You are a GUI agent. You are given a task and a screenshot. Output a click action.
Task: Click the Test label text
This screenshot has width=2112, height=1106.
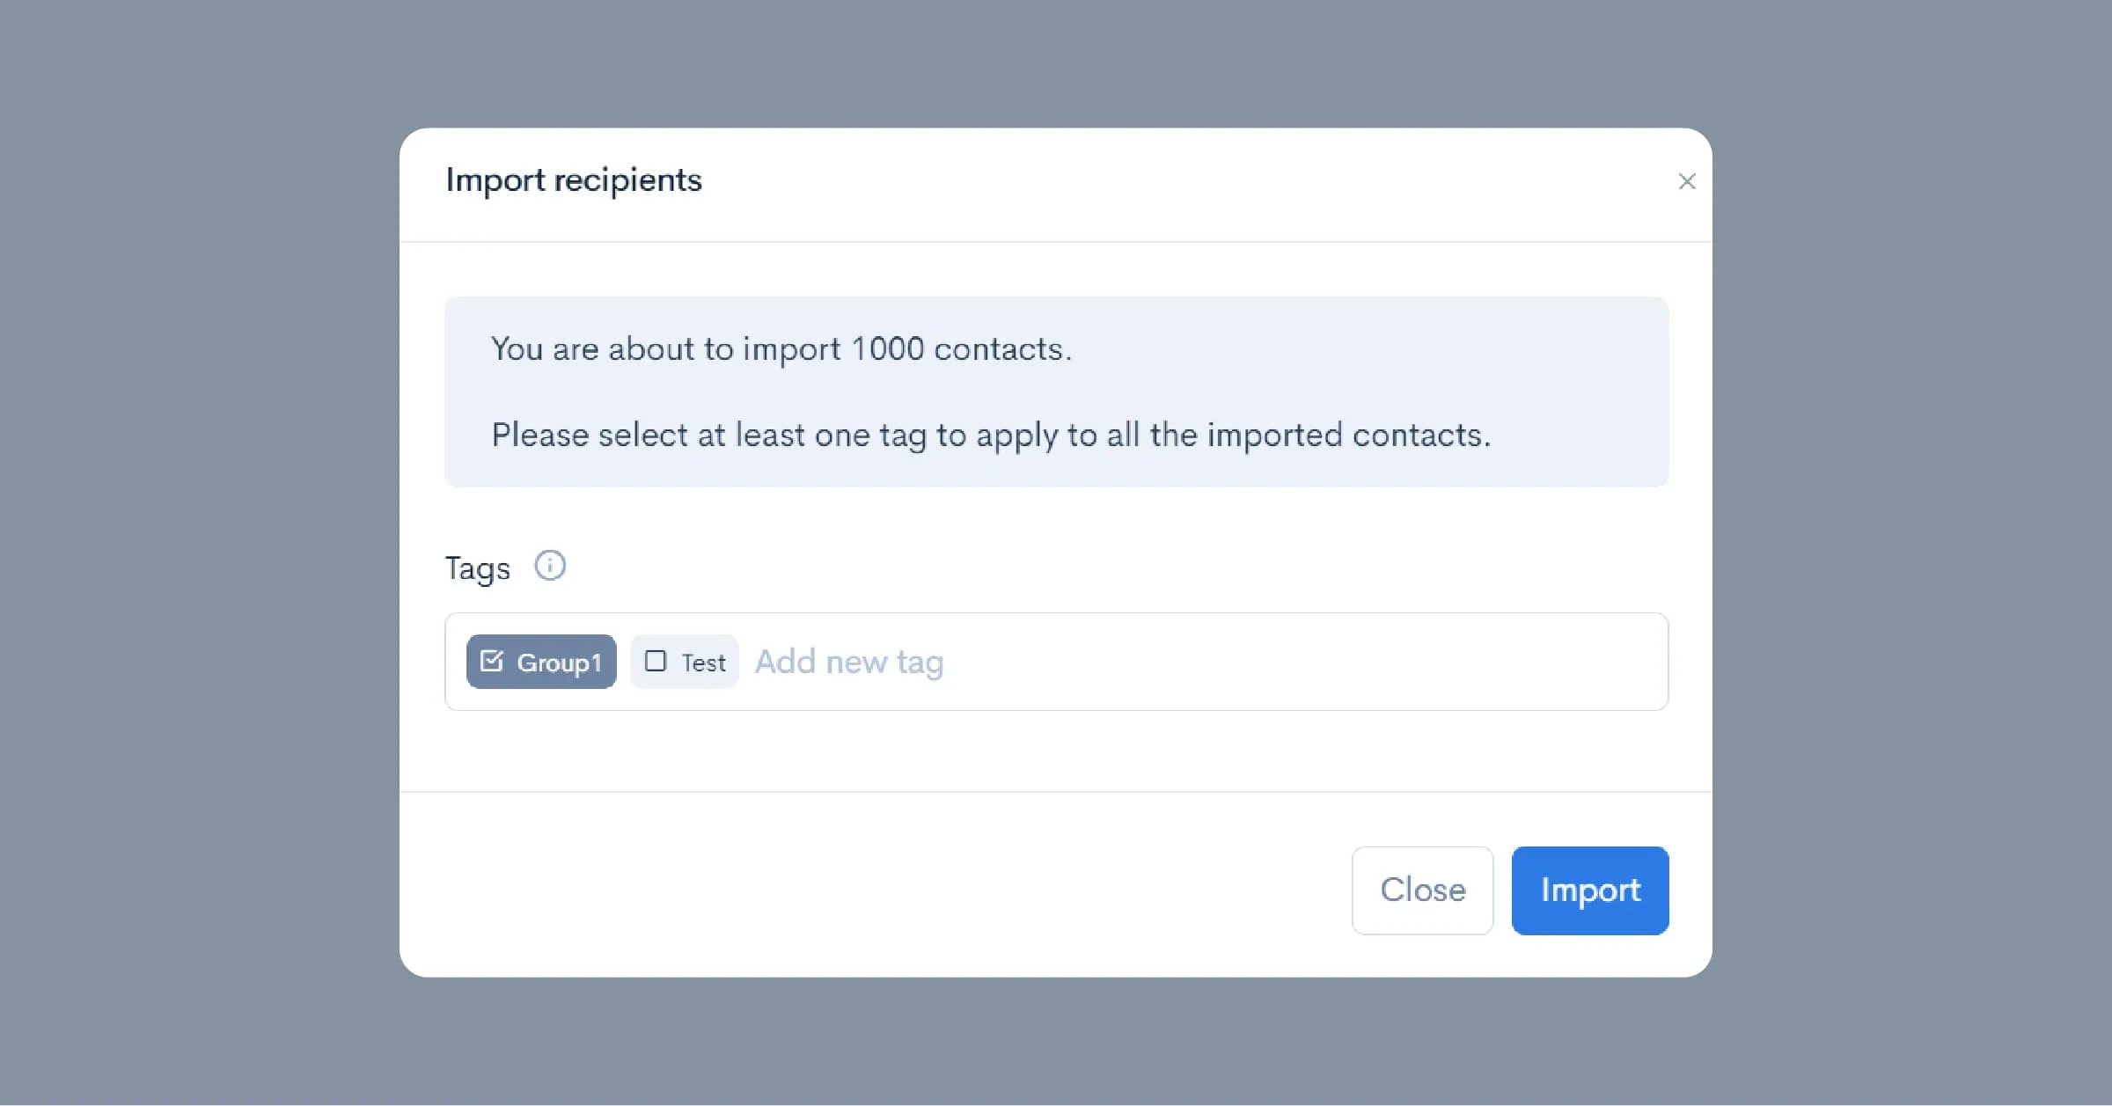click(x=703, y=663)
